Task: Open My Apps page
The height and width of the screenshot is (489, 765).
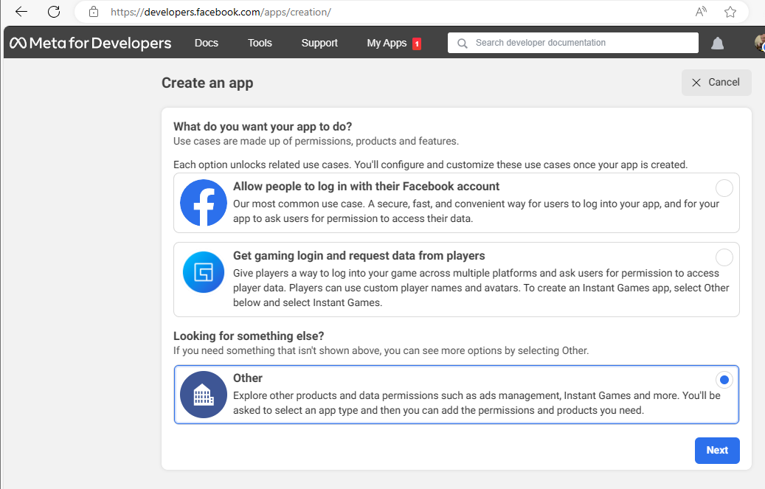Action: pos(387,43)
